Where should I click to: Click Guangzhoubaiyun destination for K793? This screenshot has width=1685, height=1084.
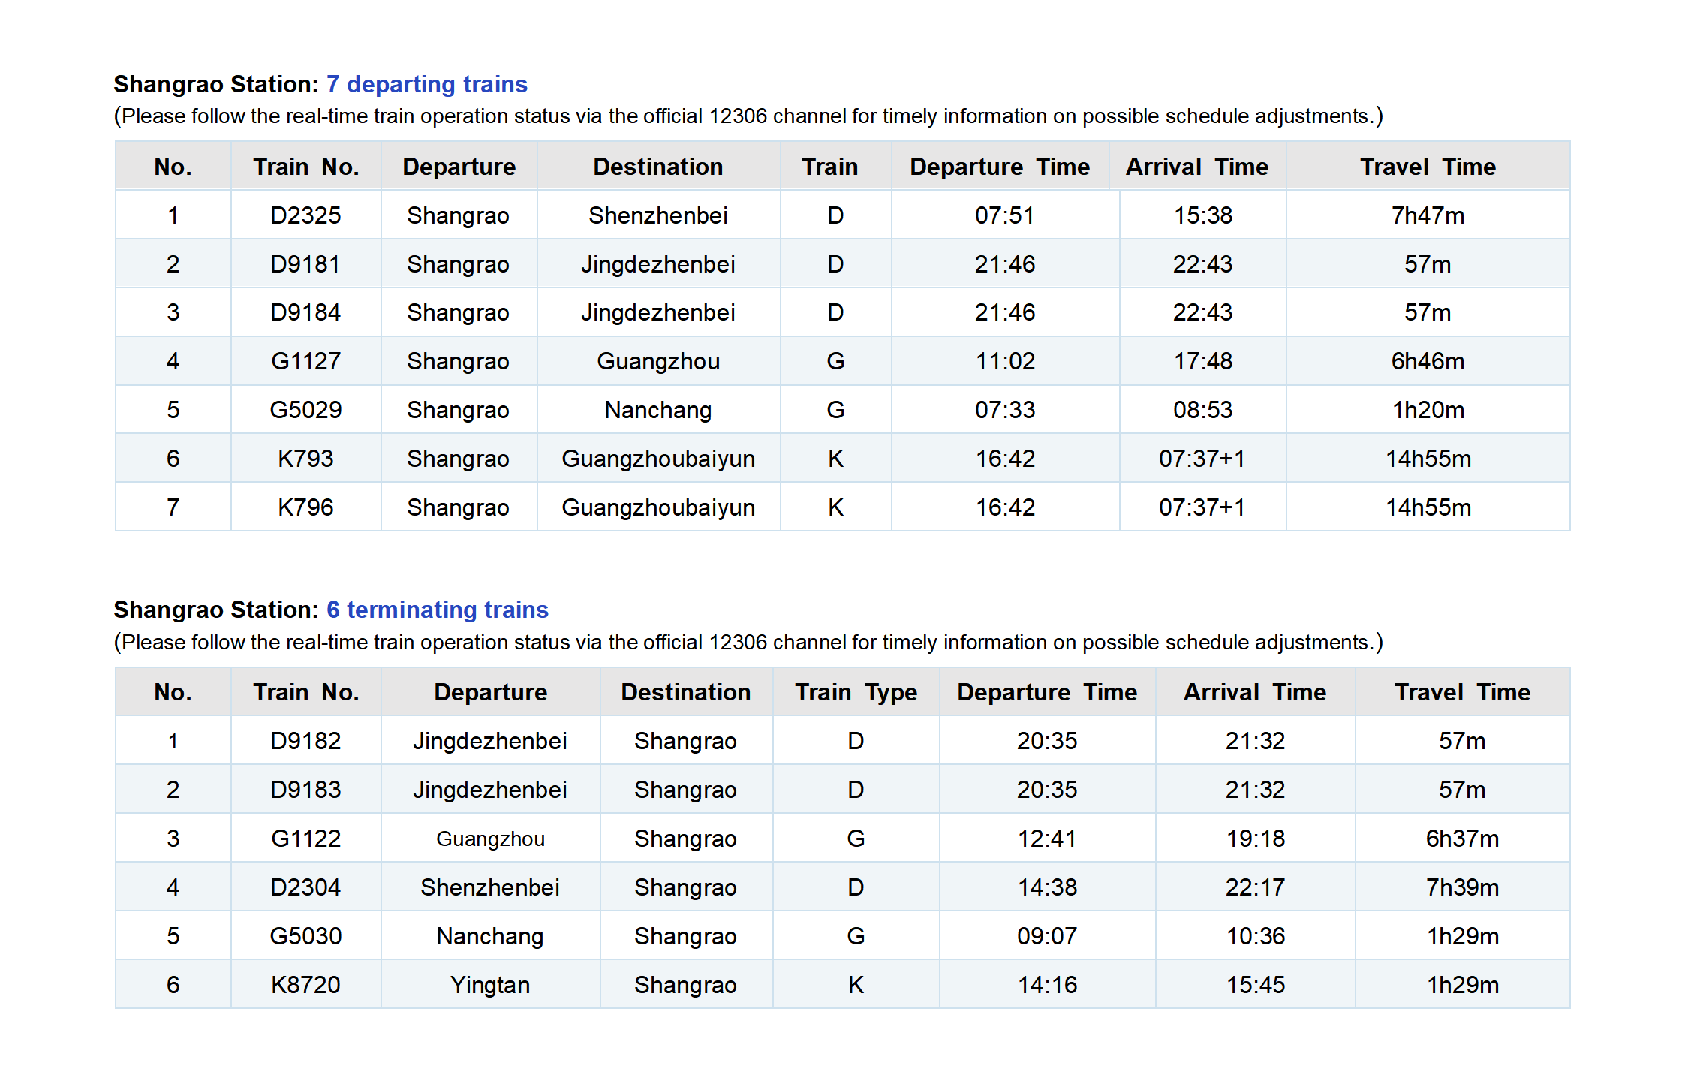[x=658, y=459]
